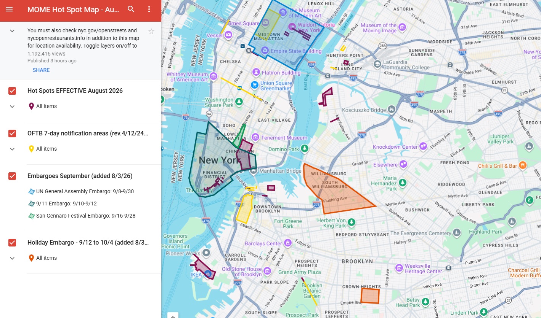Click the search magnifier icon
The height and width of the screenshot is (318, 541).
coord(131,9)
